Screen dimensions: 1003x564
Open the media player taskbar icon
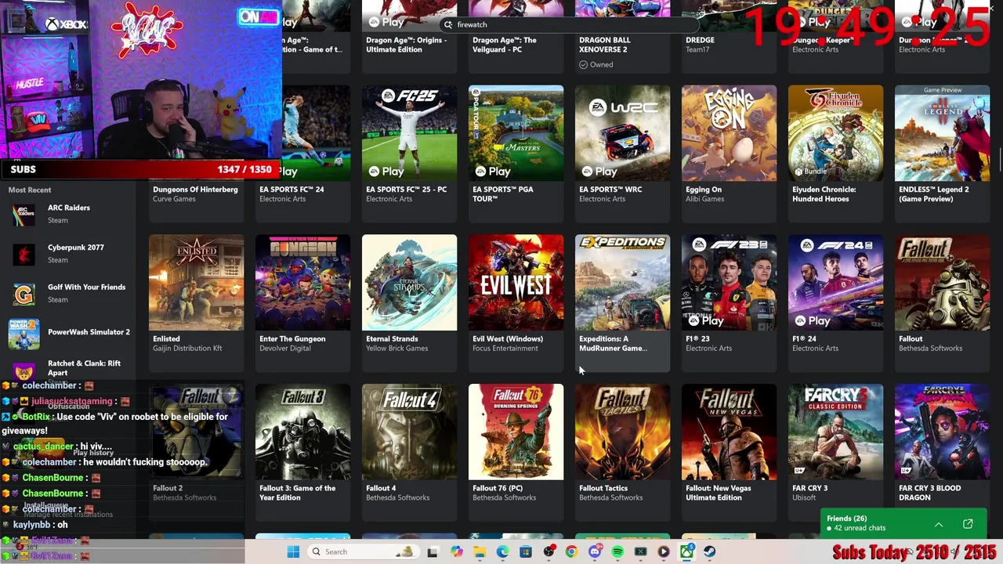coord(664,551)
